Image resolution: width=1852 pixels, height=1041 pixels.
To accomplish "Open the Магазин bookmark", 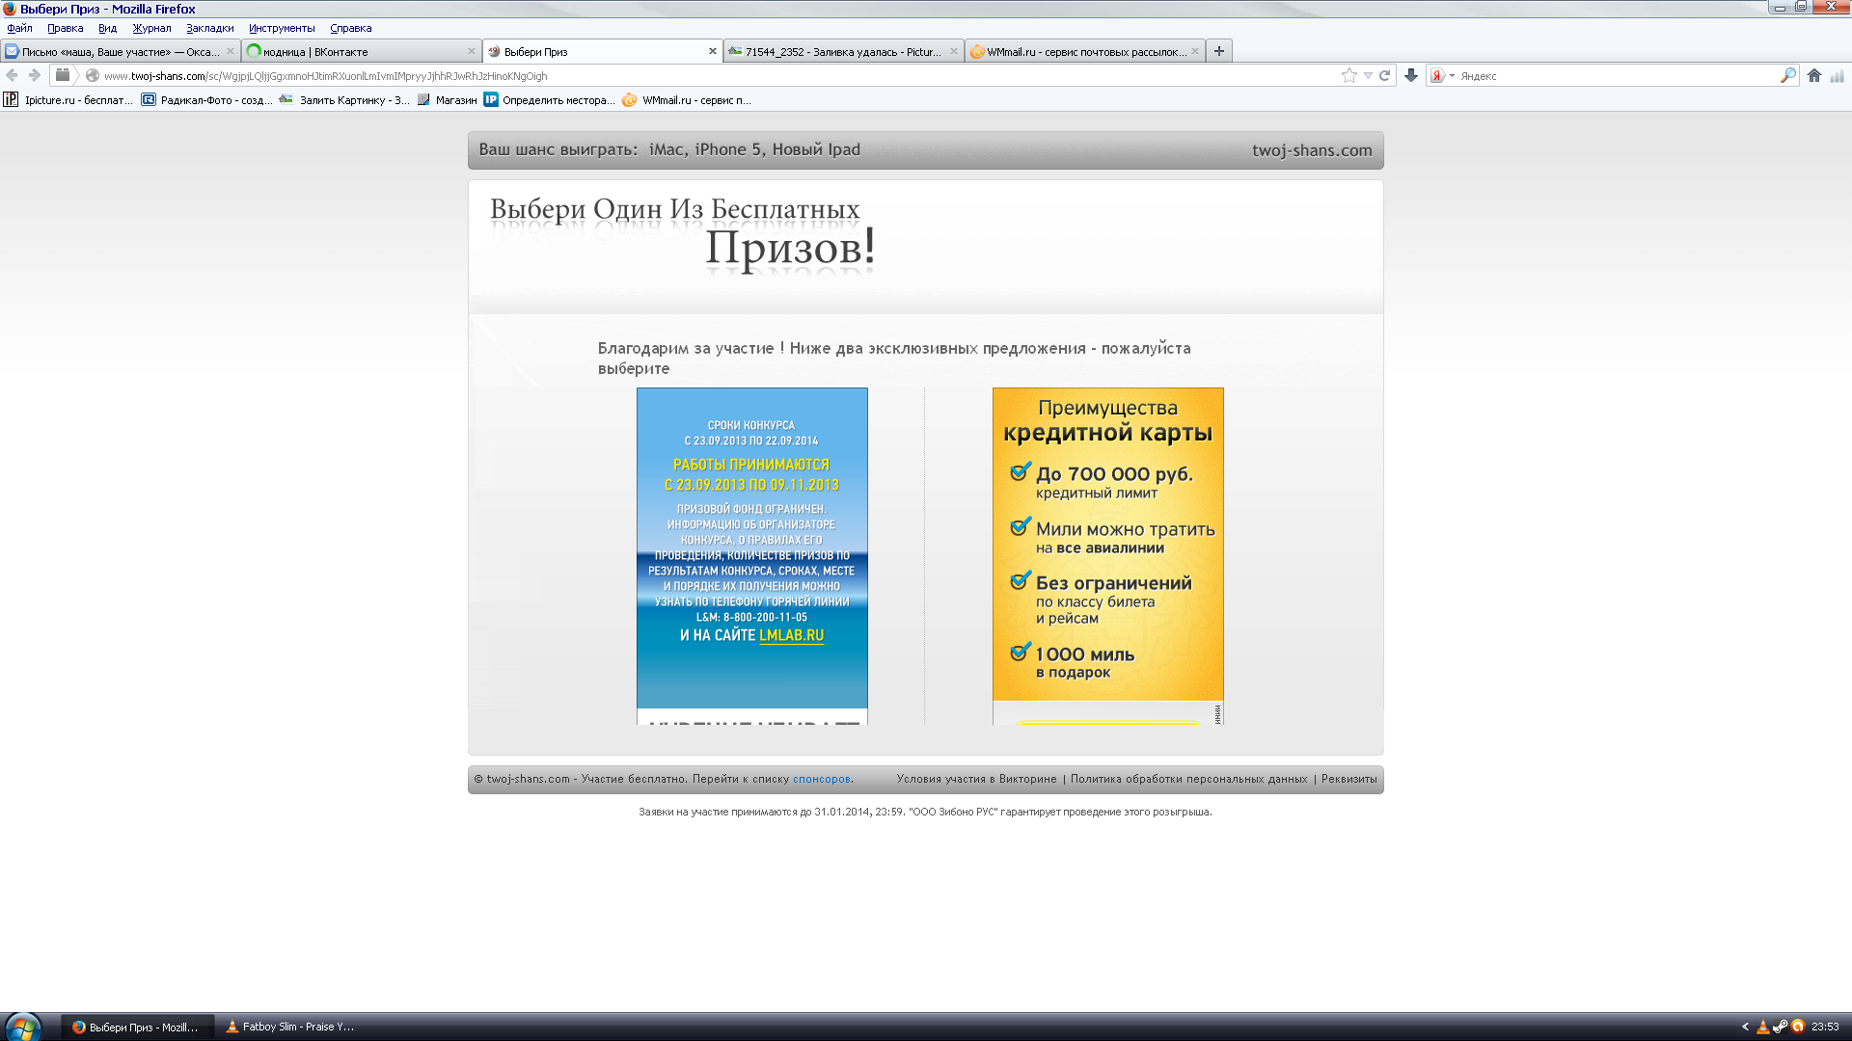I will (448, 99).
